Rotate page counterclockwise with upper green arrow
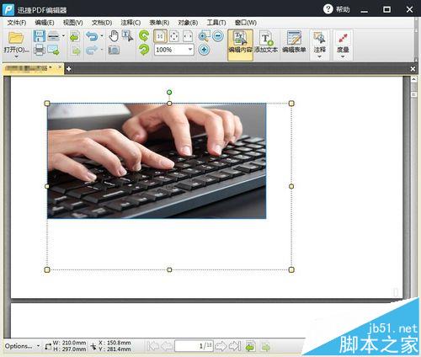Viewport: 421px width, 357px height. 144,36
